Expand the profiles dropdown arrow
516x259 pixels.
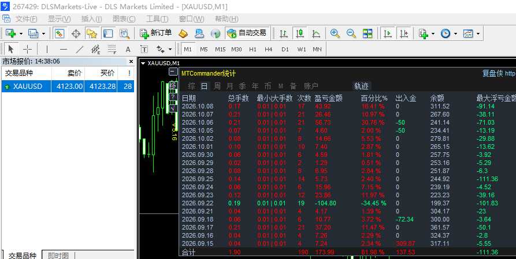[x=43, y=33]
